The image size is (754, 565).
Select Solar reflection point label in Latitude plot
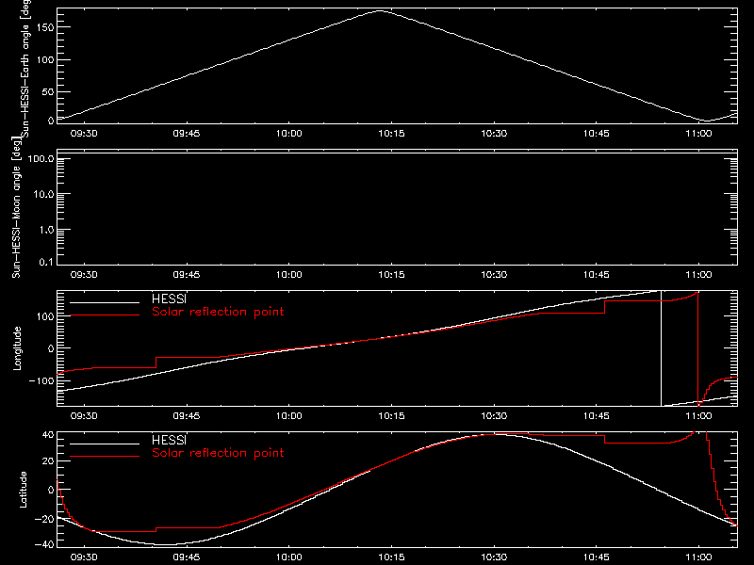point(218,453)
